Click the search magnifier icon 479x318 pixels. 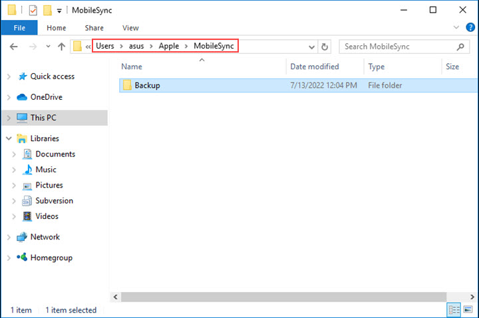pos(460,47)
